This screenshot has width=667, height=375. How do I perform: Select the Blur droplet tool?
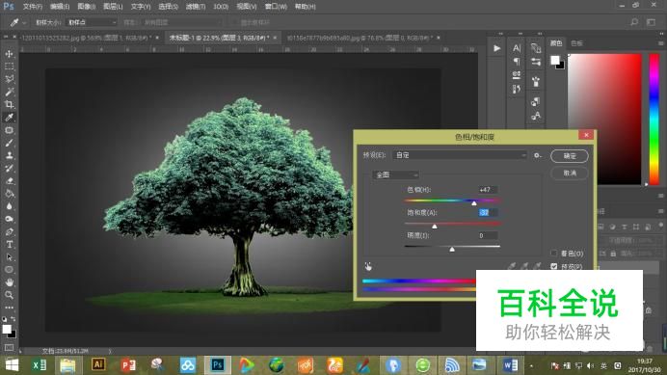coord(9,206)
